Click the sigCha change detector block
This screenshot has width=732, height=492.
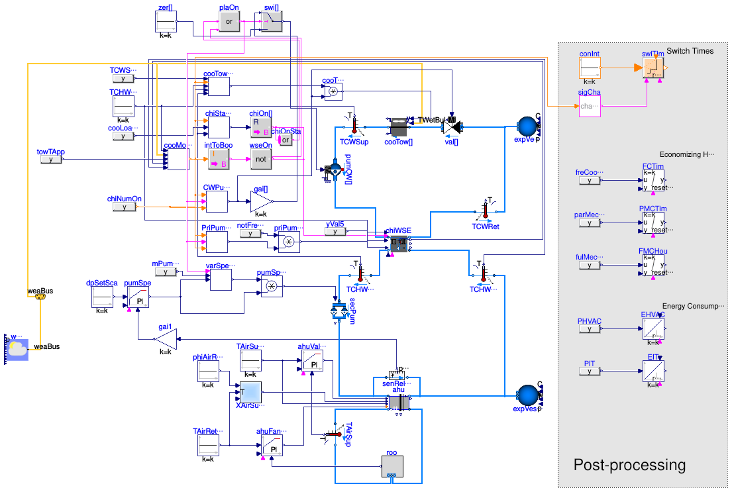coord(590,107)
